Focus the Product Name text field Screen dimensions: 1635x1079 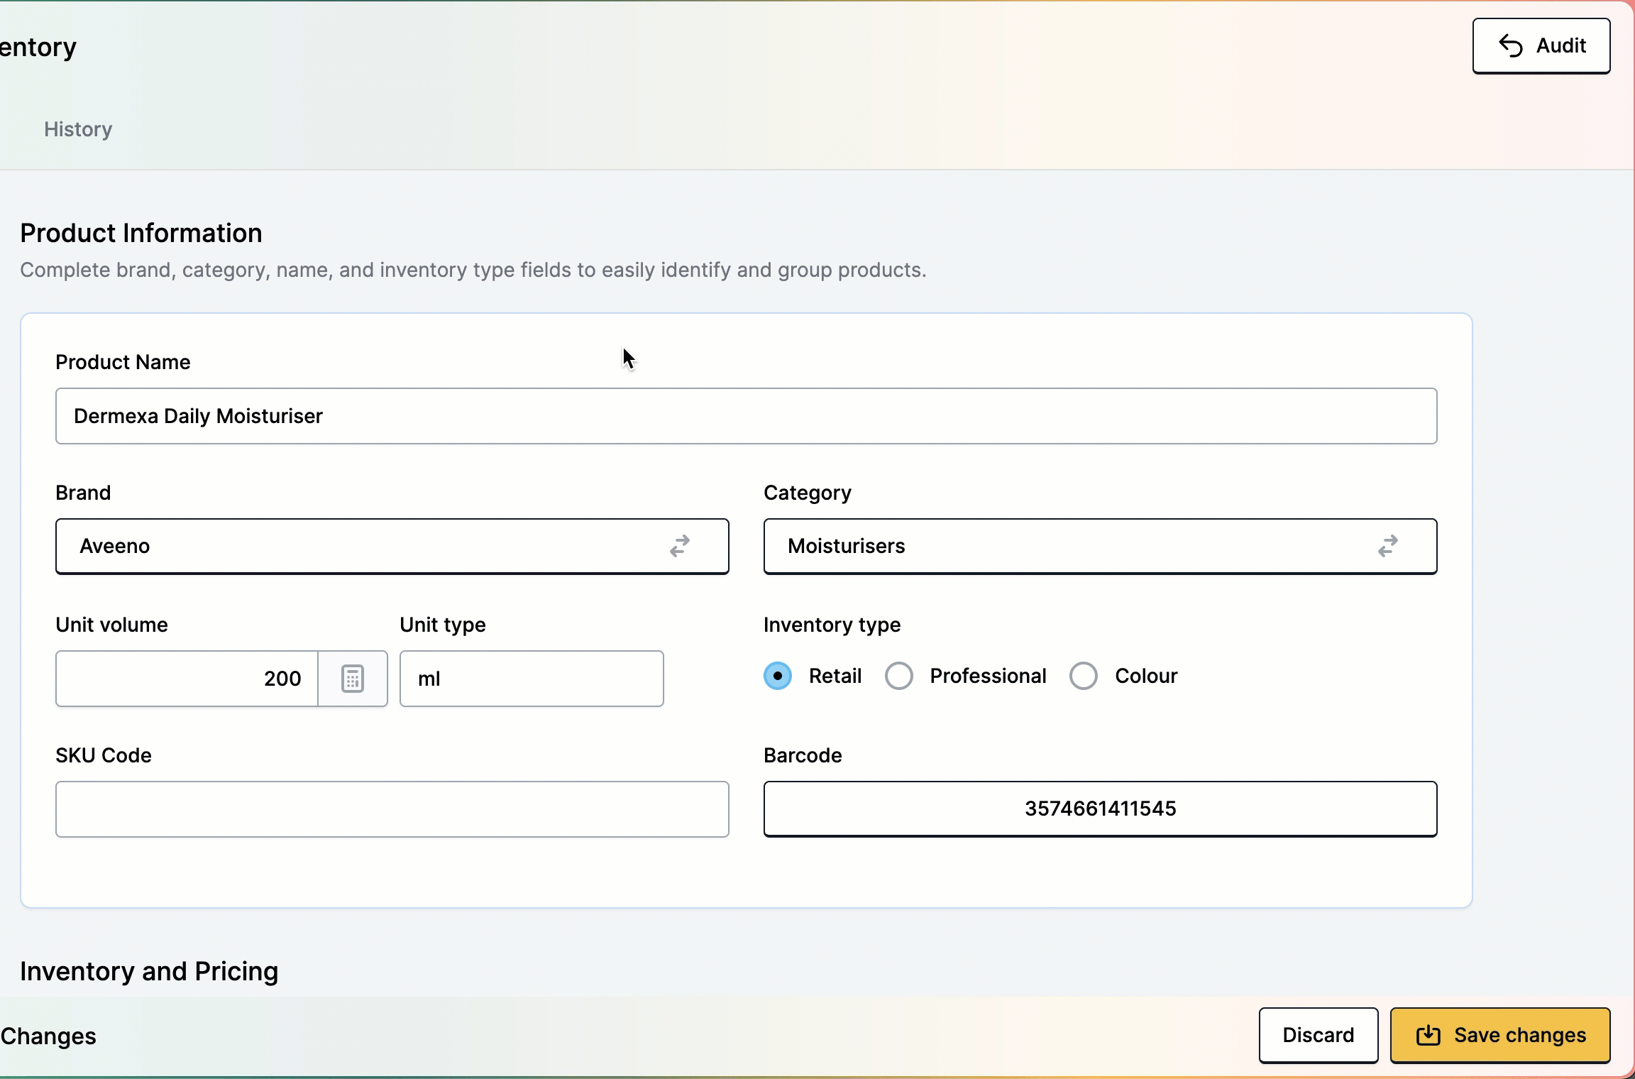click(745, 416)
